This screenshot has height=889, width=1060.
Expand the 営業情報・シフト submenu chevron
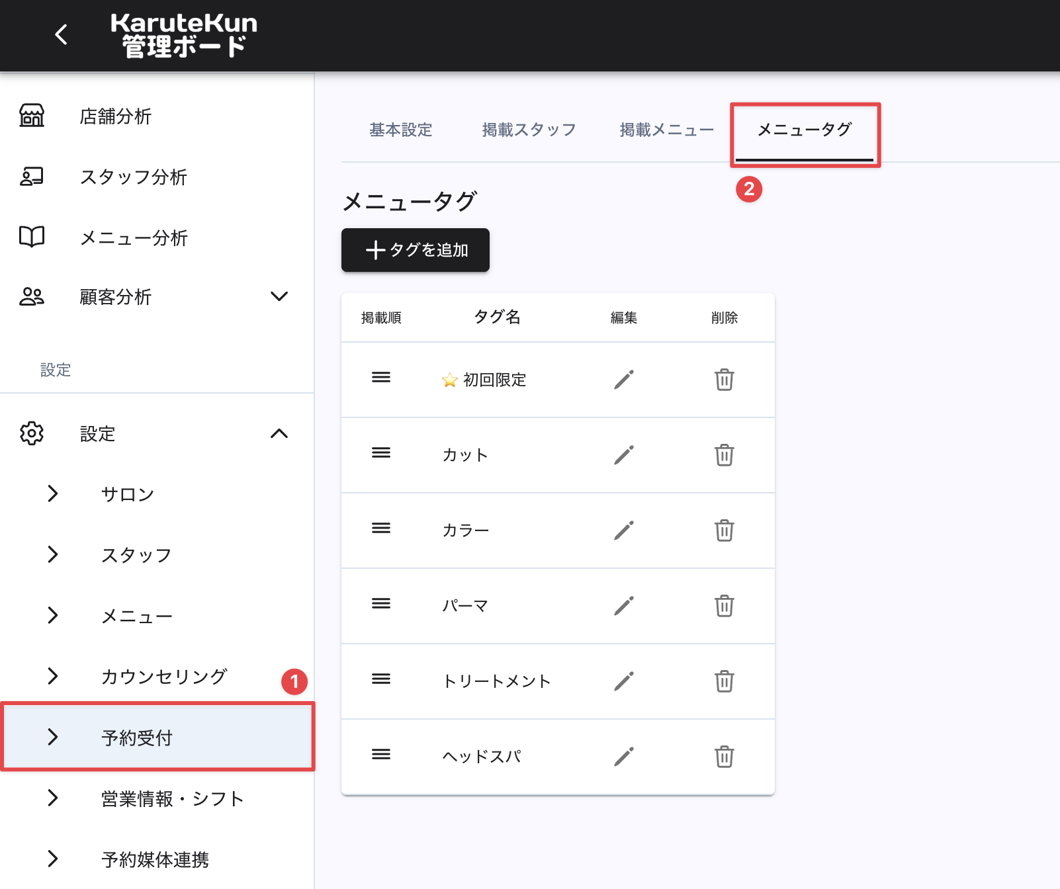coord(53,798)
